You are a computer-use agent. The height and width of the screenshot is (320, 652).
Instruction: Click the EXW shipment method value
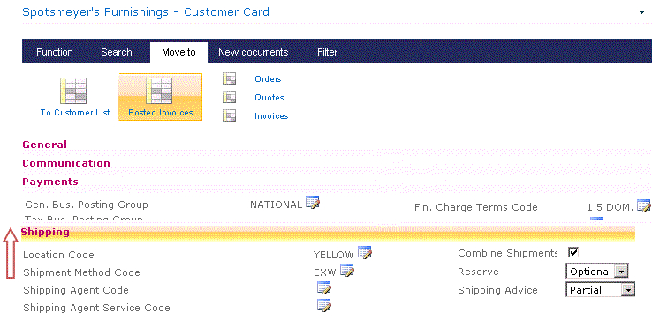click(x=325, y=272)
